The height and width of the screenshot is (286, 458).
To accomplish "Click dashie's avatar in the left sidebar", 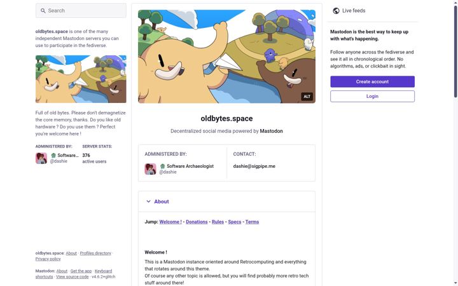I will (x=41, y=158).
